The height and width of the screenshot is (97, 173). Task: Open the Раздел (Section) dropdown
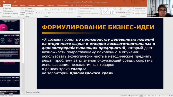(x=29, y=14)
